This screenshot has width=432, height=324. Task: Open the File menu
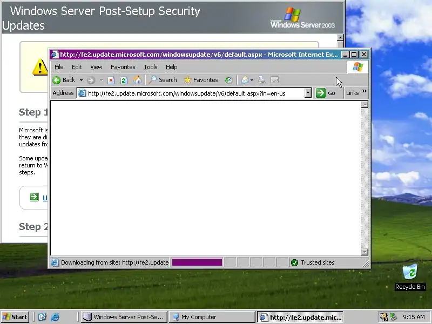click(x=59, y=67)
